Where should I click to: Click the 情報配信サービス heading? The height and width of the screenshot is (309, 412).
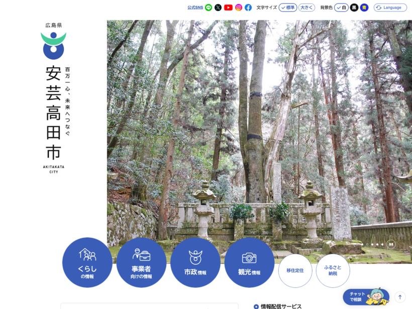coord(281,306)
